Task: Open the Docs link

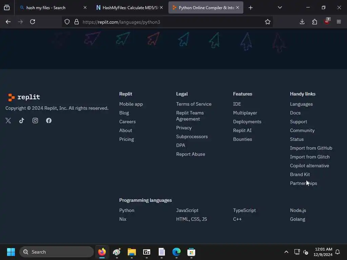Action: [295, 113]
